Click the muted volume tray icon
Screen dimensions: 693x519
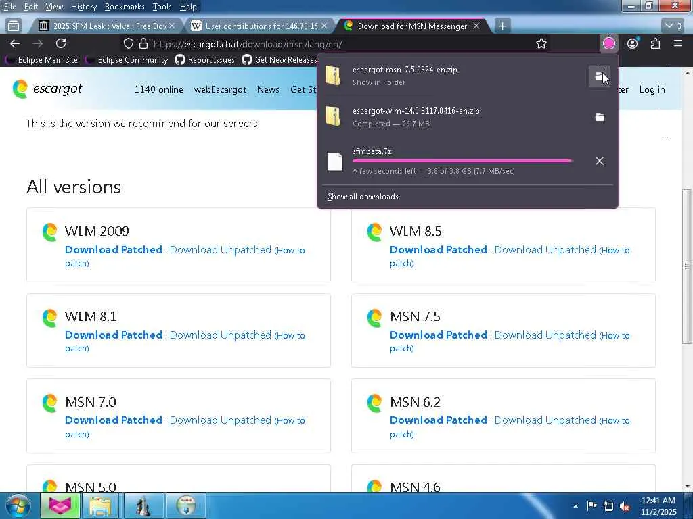(x=625, y=506)
